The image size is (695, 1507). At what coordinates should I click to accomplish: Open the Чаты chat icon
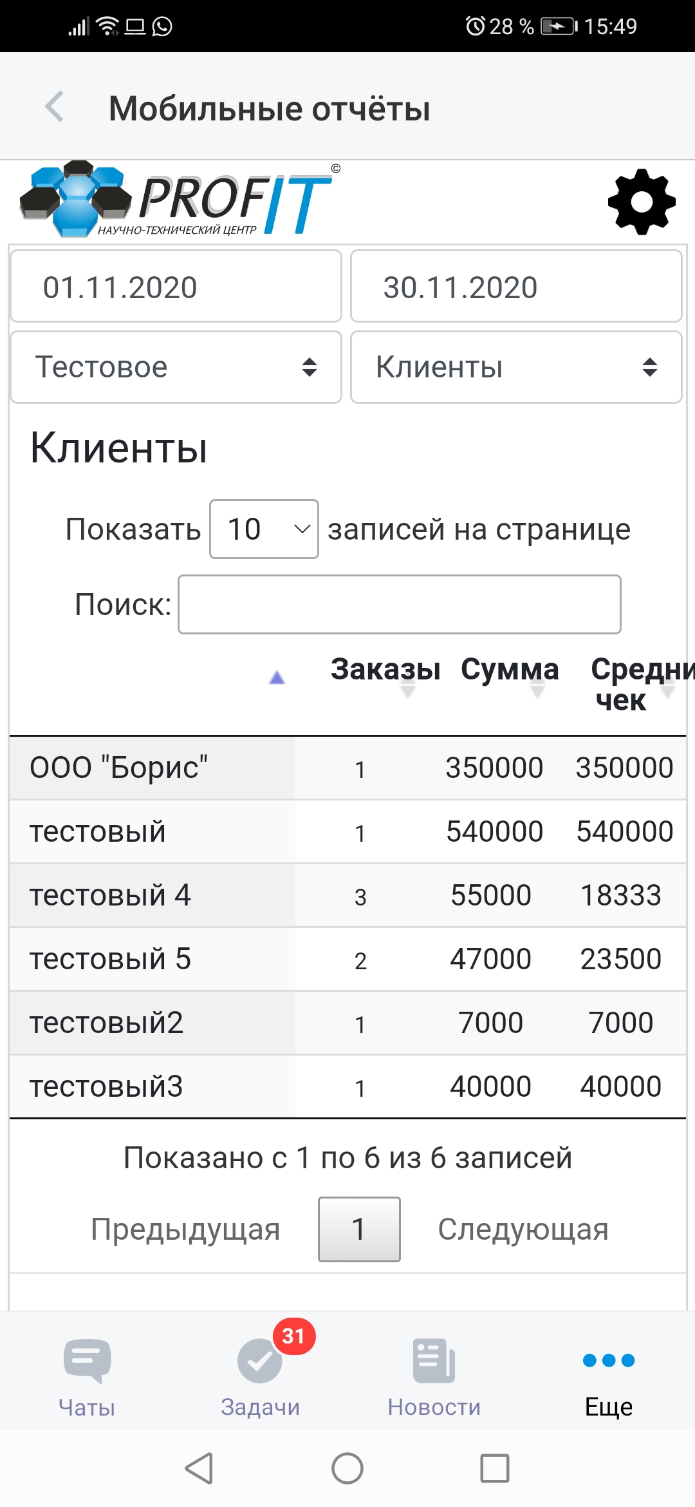87,1360
